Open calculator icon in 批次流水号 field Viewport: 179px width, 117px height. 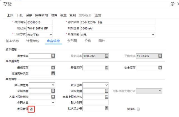pyautogui.click(x=106, y=108)
